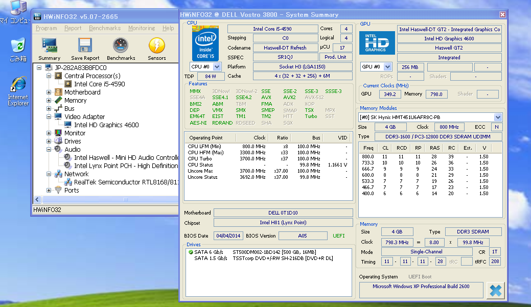The height and width of the screenshot is (307, 531).
Task: Select the Network tree icon
Action: [x=59, y=174]
